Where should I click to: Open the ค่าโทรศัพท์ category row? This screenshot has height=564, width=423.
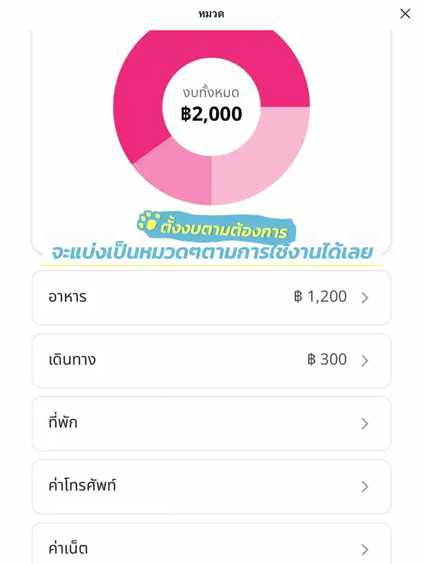click(211, 487)
